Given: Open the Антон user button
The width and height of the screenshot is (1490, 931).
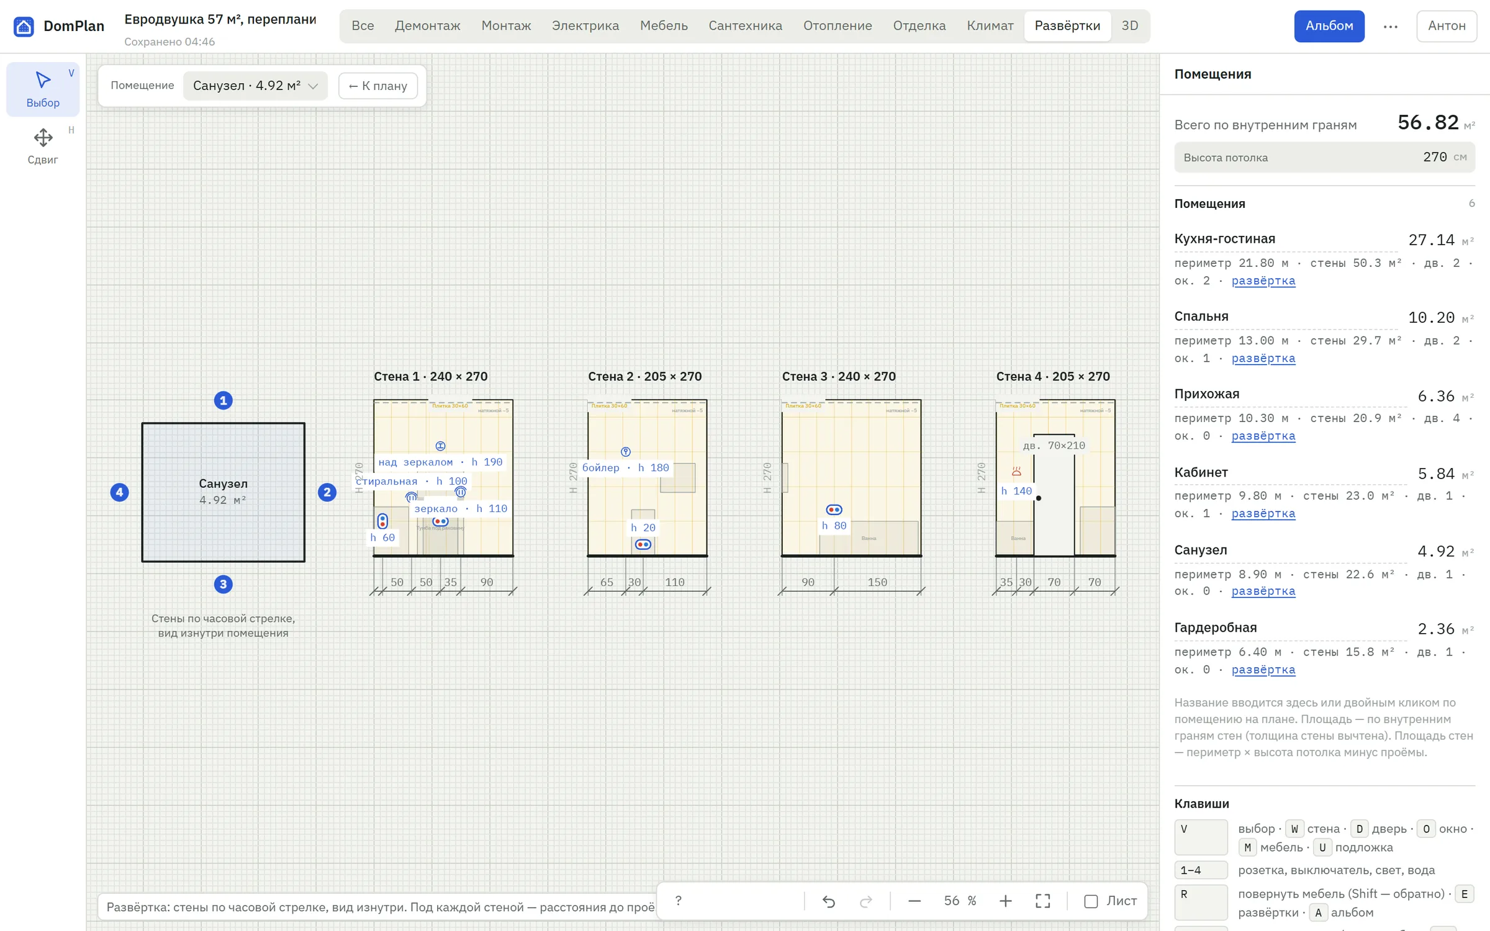Looking at the screenshot, I should coord(1447,26).
